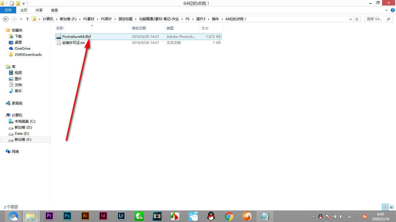Open the File Explorer taskbar icon
The image size is (396, 222).
point(31,216)
